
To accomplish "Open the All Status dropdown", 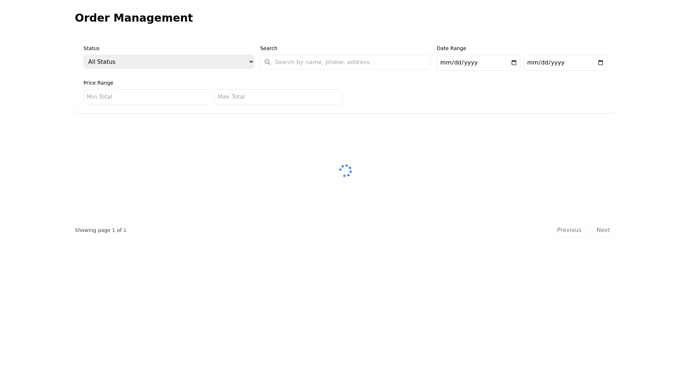I will coord(169,62).
